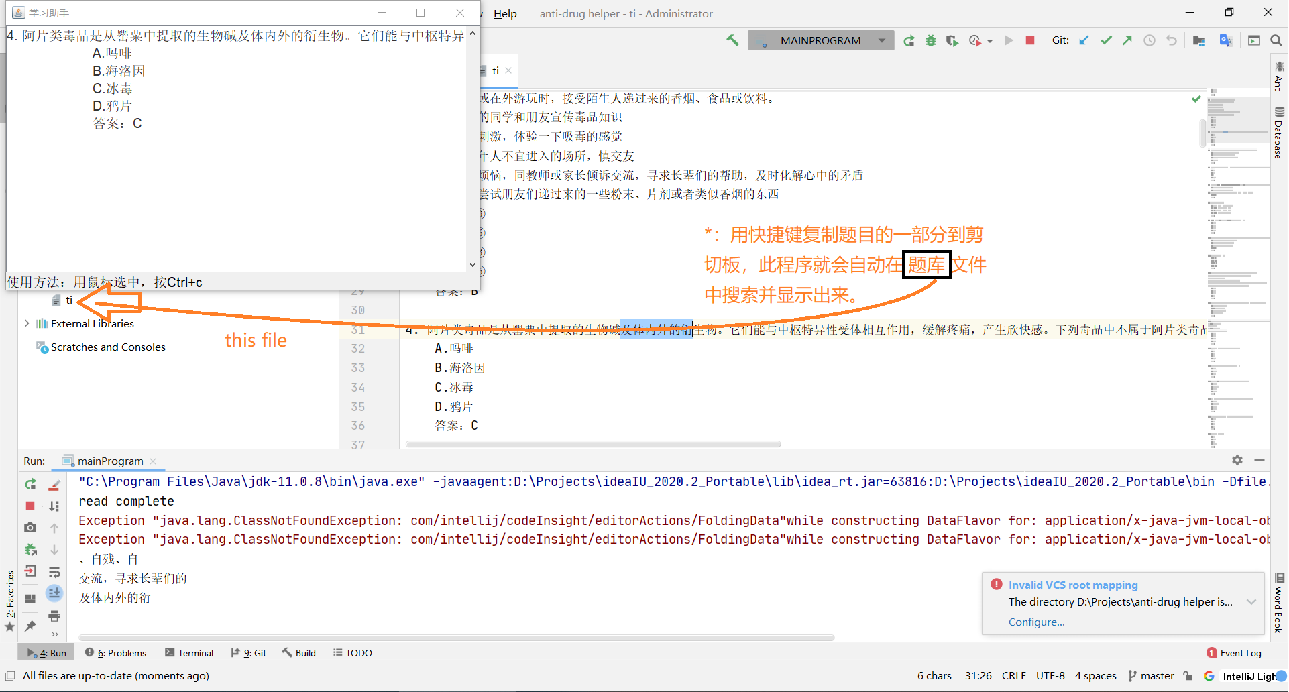Screen dimensions: 1289x692
Task: Click Rerun mainProgram in Run panel
Action: [x=30, y=484]
